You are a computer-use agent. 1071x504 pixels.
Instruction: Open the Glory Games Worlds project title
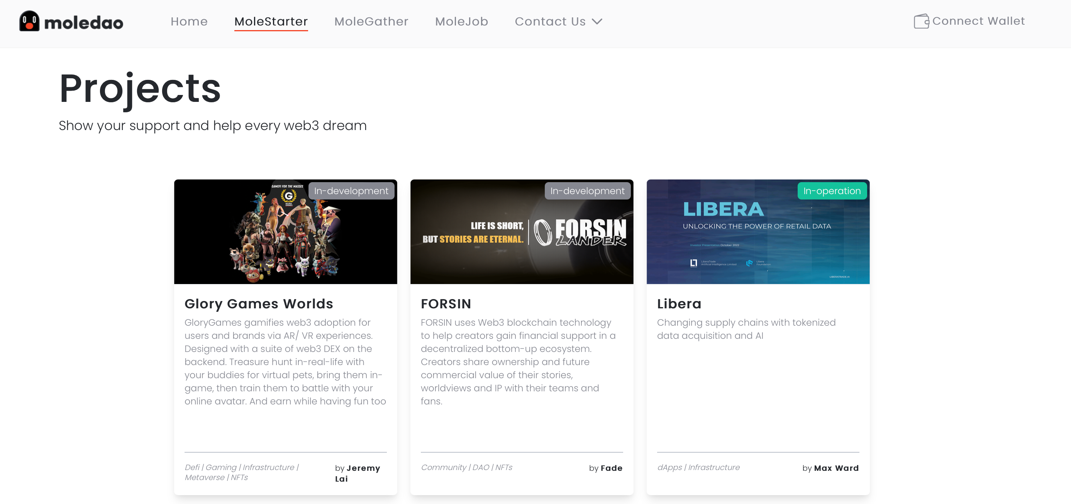tap(259, 304)
